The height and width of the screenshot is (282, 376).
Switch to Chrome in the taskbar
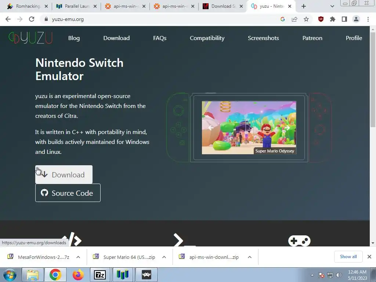point(55,275)
